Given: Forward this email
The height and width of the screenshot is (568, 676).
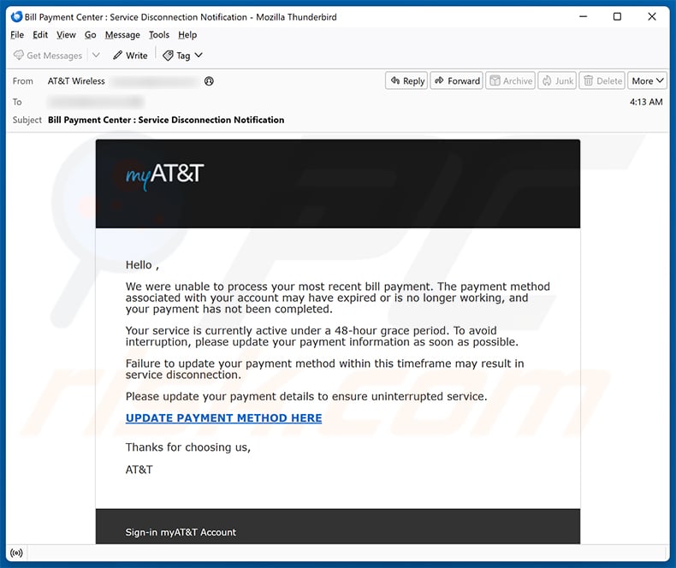Looking at the screenshot, I should (457, 80).
